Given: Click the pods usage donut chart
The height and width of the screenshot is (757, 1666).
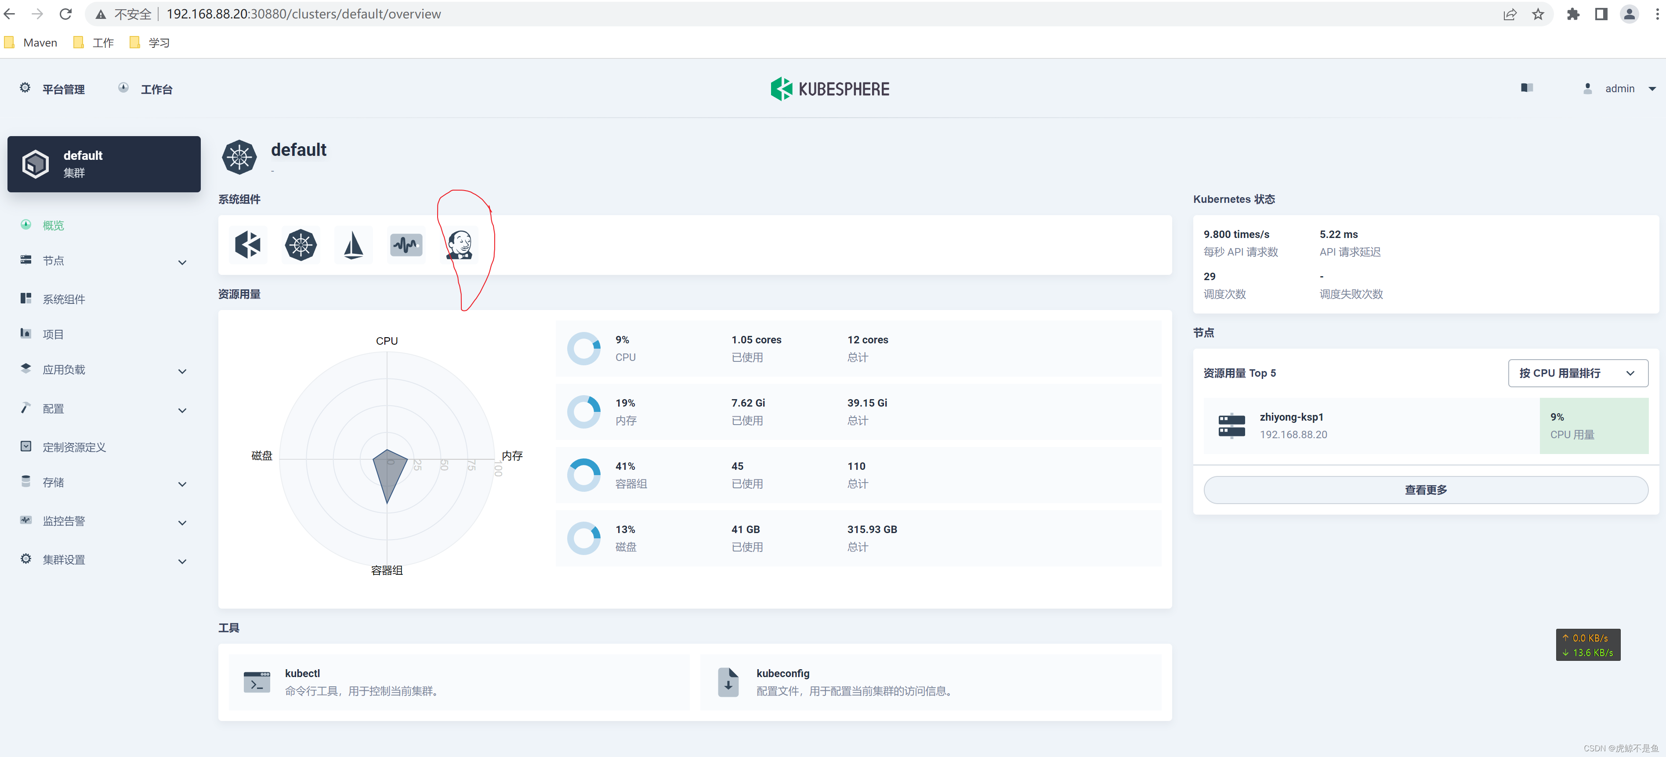Looking at the screenshot, I should pyautogui.click(x=583, y=475).
